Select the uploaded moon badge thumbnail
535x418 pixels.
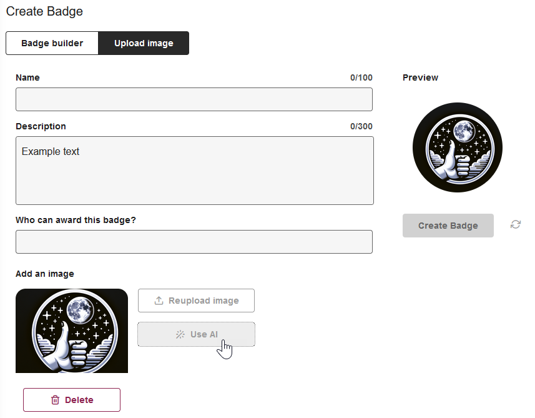71,331
